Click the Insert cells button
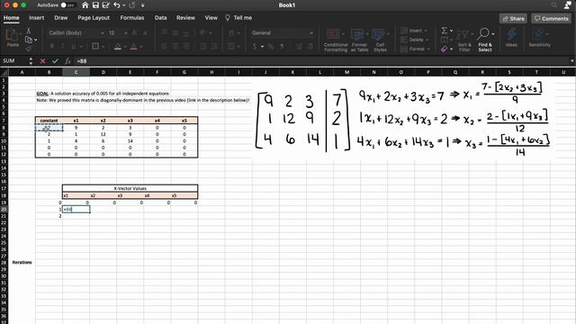This screenshot has width=576, height=324. (x=414, y=31)
